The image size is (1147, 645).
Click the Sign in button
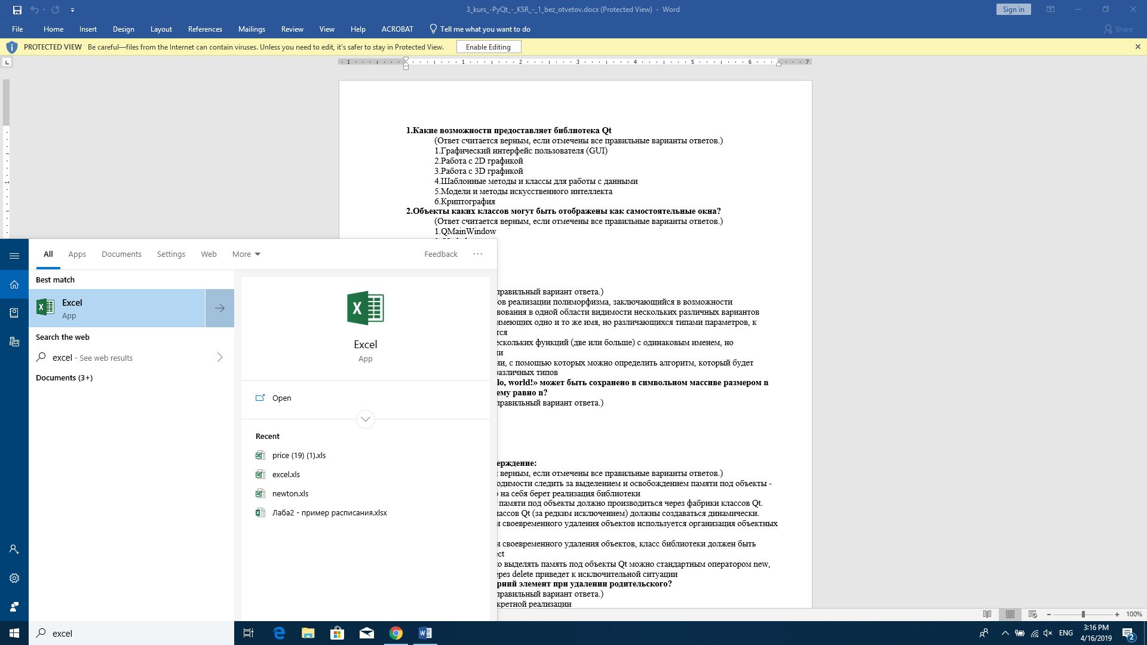click(1013, 10)
